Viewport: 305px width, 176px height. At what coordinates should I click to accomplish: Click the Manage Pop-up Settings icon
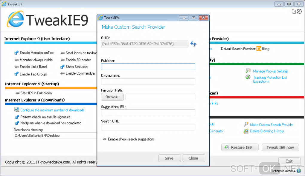248,71
